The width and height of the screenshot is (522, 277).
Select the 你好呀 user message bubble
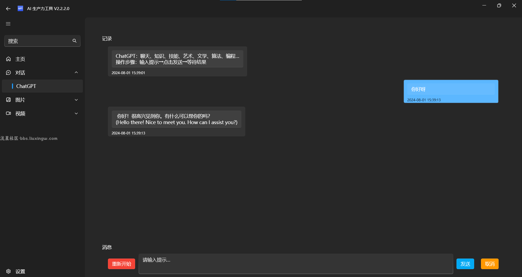point(451,91)
